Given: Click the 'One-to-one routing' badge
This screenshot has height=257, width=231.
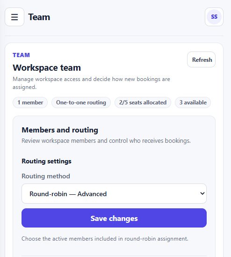Looking at the screenshot, I should [x=81, y=103].
